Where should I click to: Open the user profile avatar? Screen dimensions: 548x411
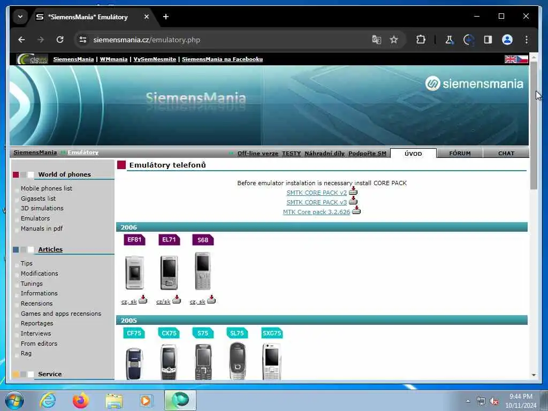point(507,40)
